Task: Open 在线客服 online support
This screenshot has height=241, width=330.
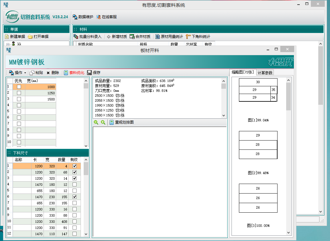Action: click(98, 17)
